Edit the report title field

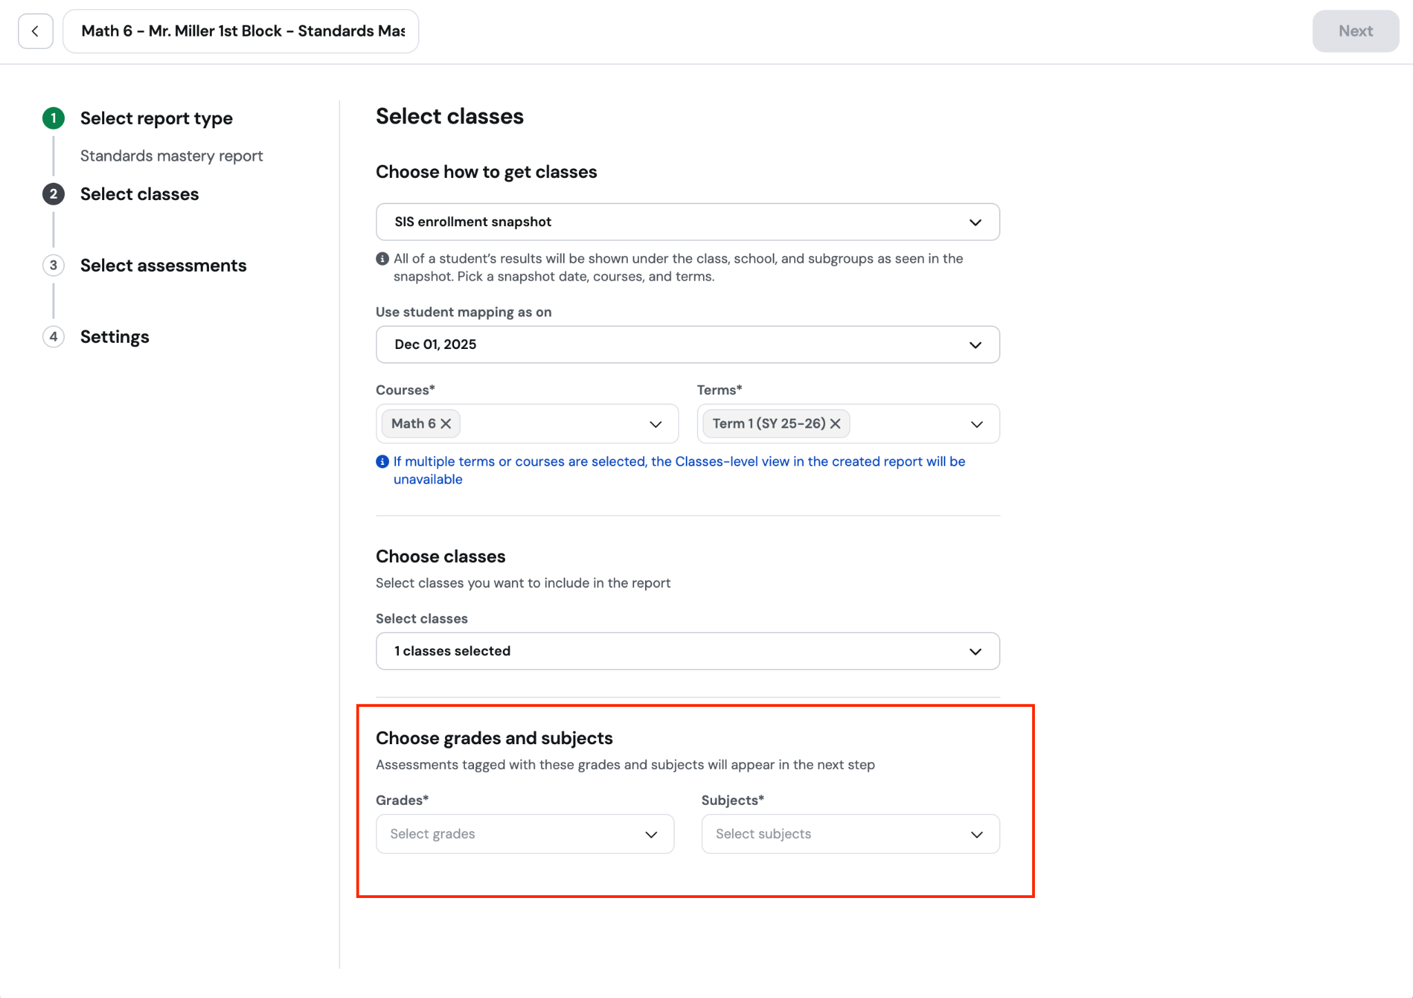pyautogui.click(x=241, y=31)
